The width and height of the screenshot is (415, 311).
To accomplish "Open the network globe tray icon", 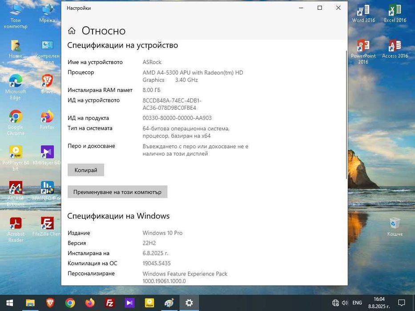I will click(x=335, y=303).
